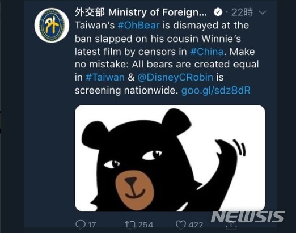The image size is (296, 233).
Task: Like the tweet with heart icon
Action: coord(181,224)
